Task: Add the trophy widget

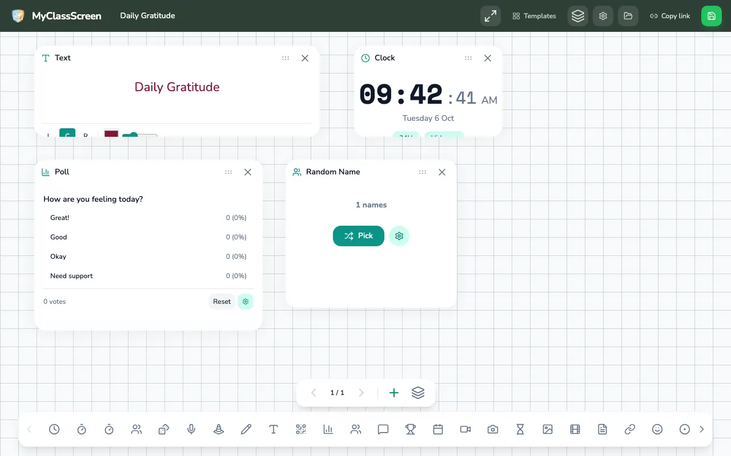Action: tap(411, 429)
